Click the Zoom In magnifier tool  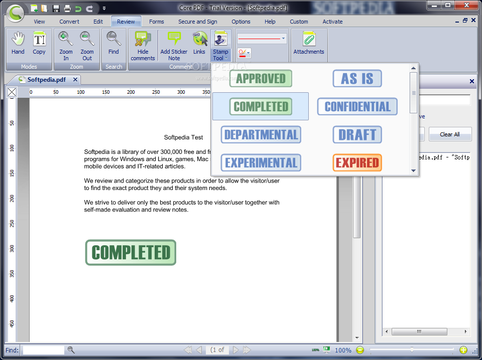66,46
